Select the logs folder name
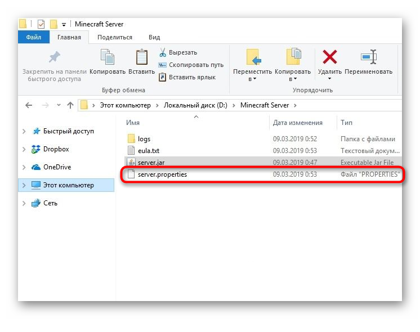420x332 pixels. pos(144,139)
